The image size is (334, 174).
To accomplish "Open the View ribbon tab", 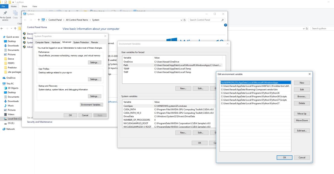I will (x=35, y=6).
